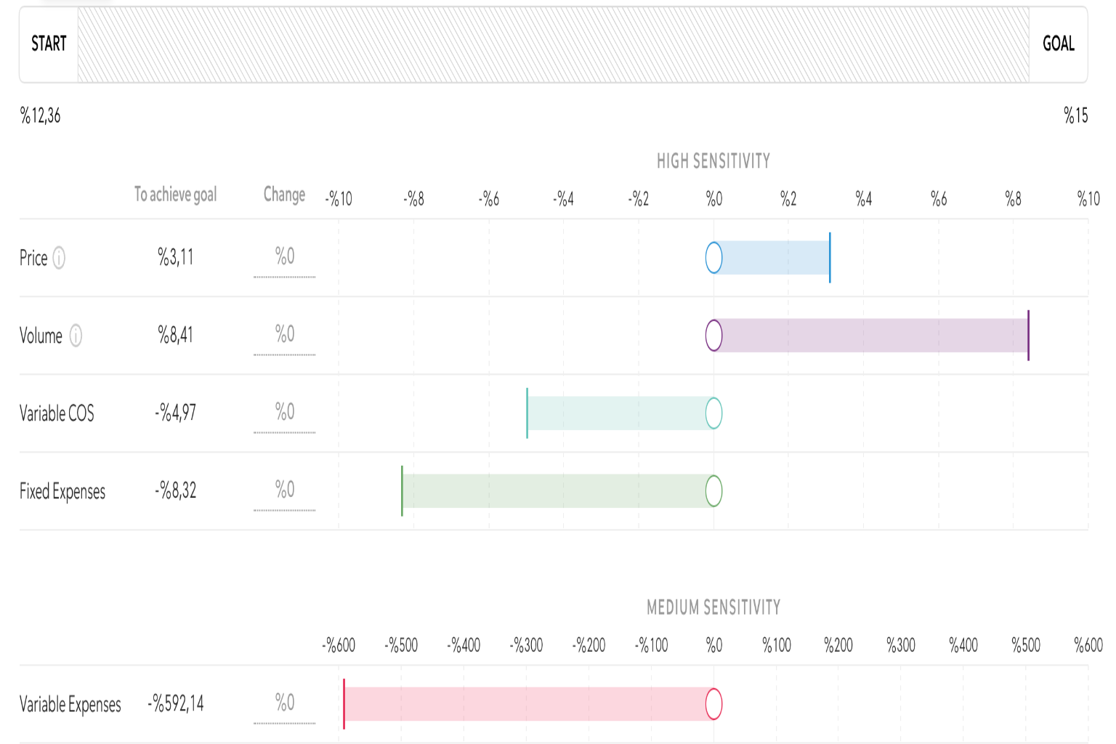The width and height of the screenshot is (1116, 744).
Task: Click the info icon next to Volume
Action: [76, 336]
